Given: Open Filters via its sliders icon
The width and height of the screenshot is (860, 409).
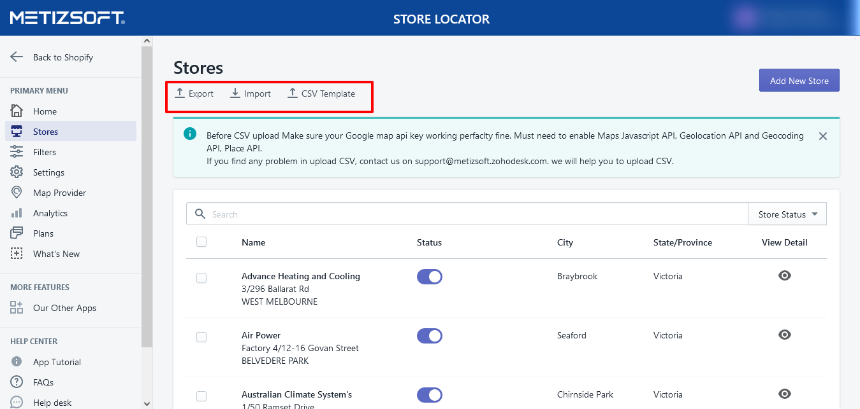Looking at the screenshot, I should (x=17, y=151).
